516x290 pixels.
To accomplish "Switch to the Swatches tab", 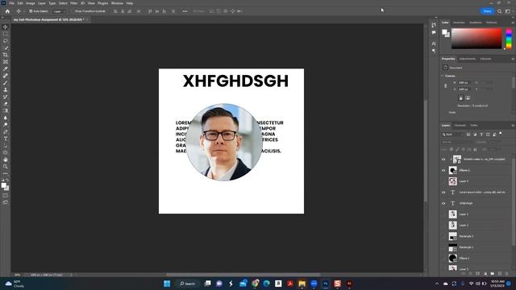I will pyautogui.click(x=459, y=23).
